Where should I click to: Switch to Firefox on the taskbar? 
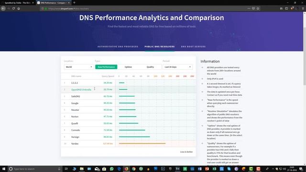click(126, 169)
